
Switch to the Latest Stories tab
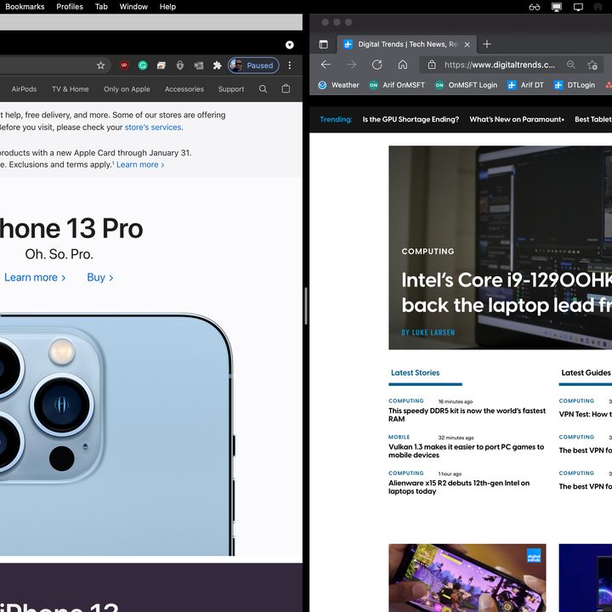[416, 373]
